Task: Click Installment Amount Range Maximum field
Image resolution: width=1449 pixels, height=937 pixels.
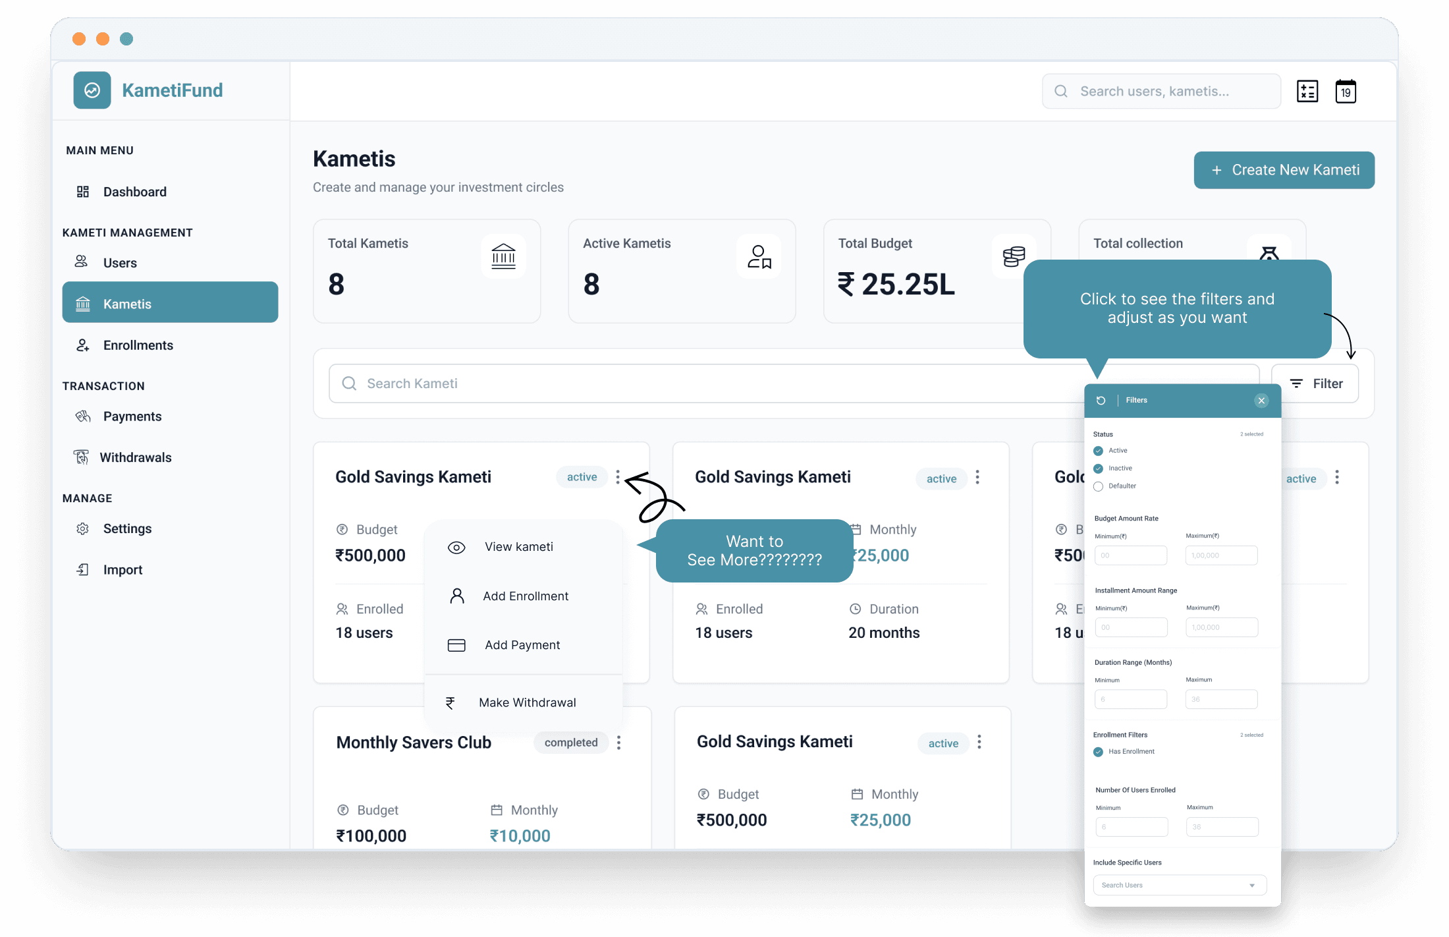Action: (1222, 627)
